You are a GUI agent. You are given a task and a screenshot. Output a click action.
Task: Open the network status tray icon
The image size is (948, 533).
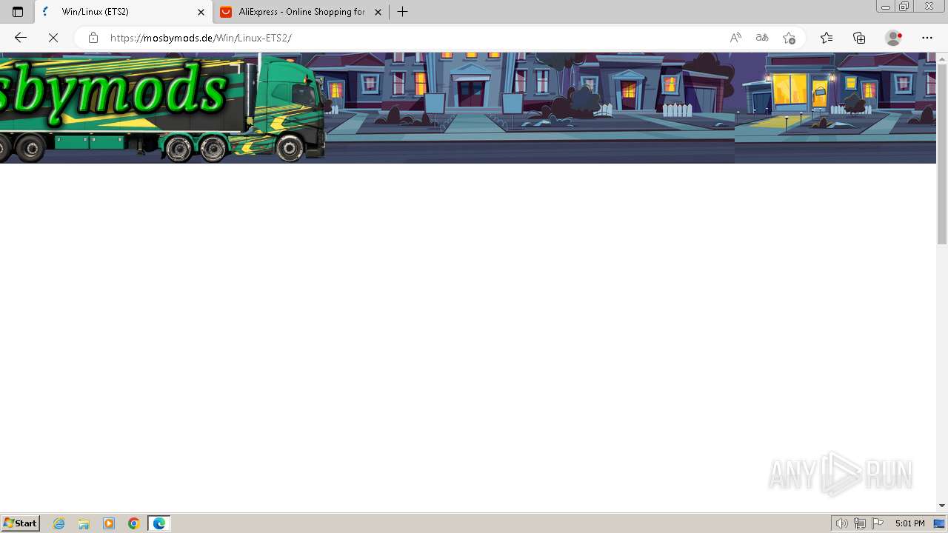coord(860,523)
